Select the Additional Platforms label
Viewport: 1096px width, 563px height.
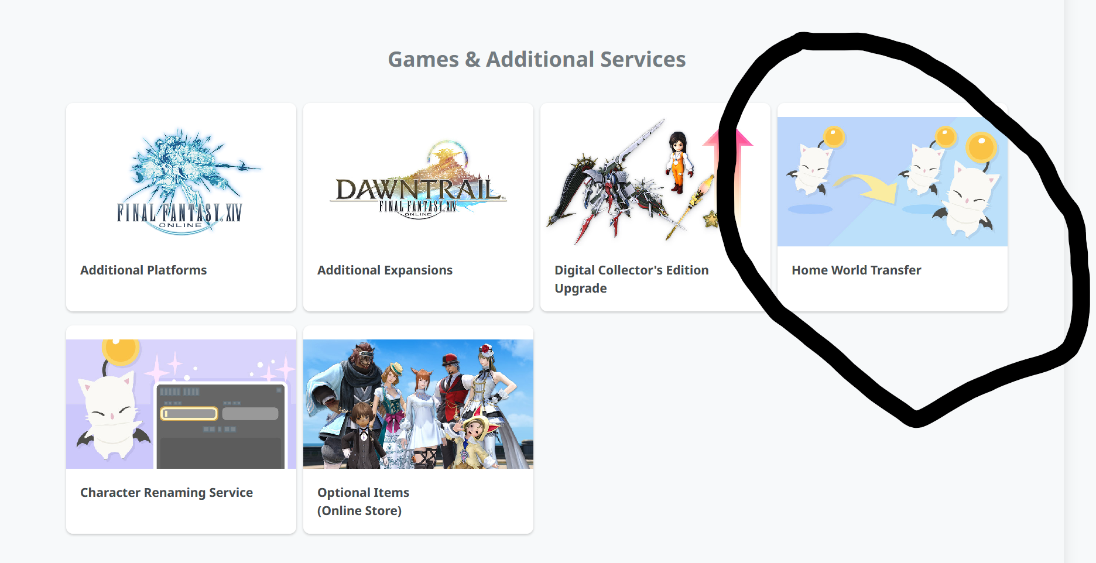tap(143, 270)
